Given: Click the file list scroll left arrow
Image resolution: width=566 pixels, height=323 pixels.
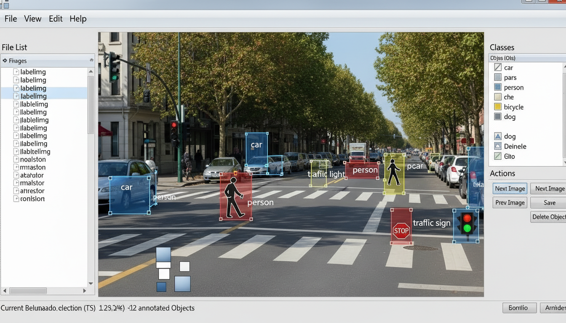Looking at the screenshot, I should (5, 291).
